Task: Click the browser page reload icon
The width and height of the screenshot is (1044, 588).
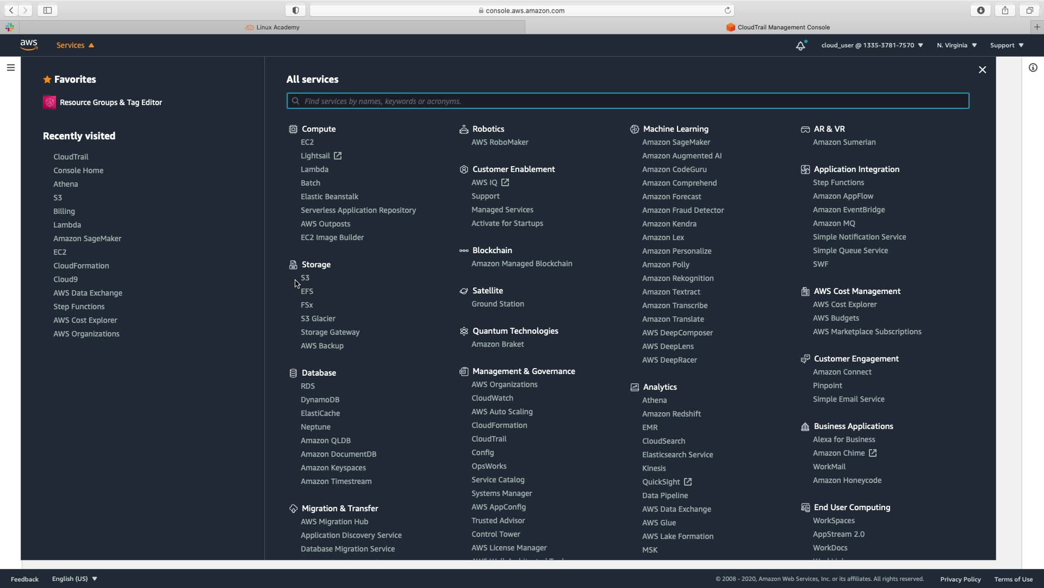Action: point(727,10)
